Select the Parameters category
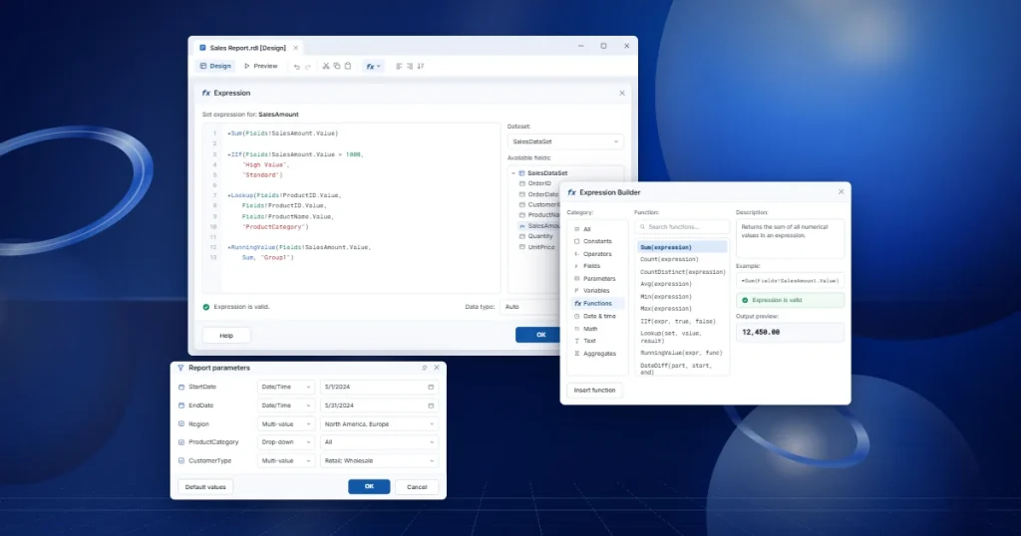1021x536 pixels. click(594, 278)
